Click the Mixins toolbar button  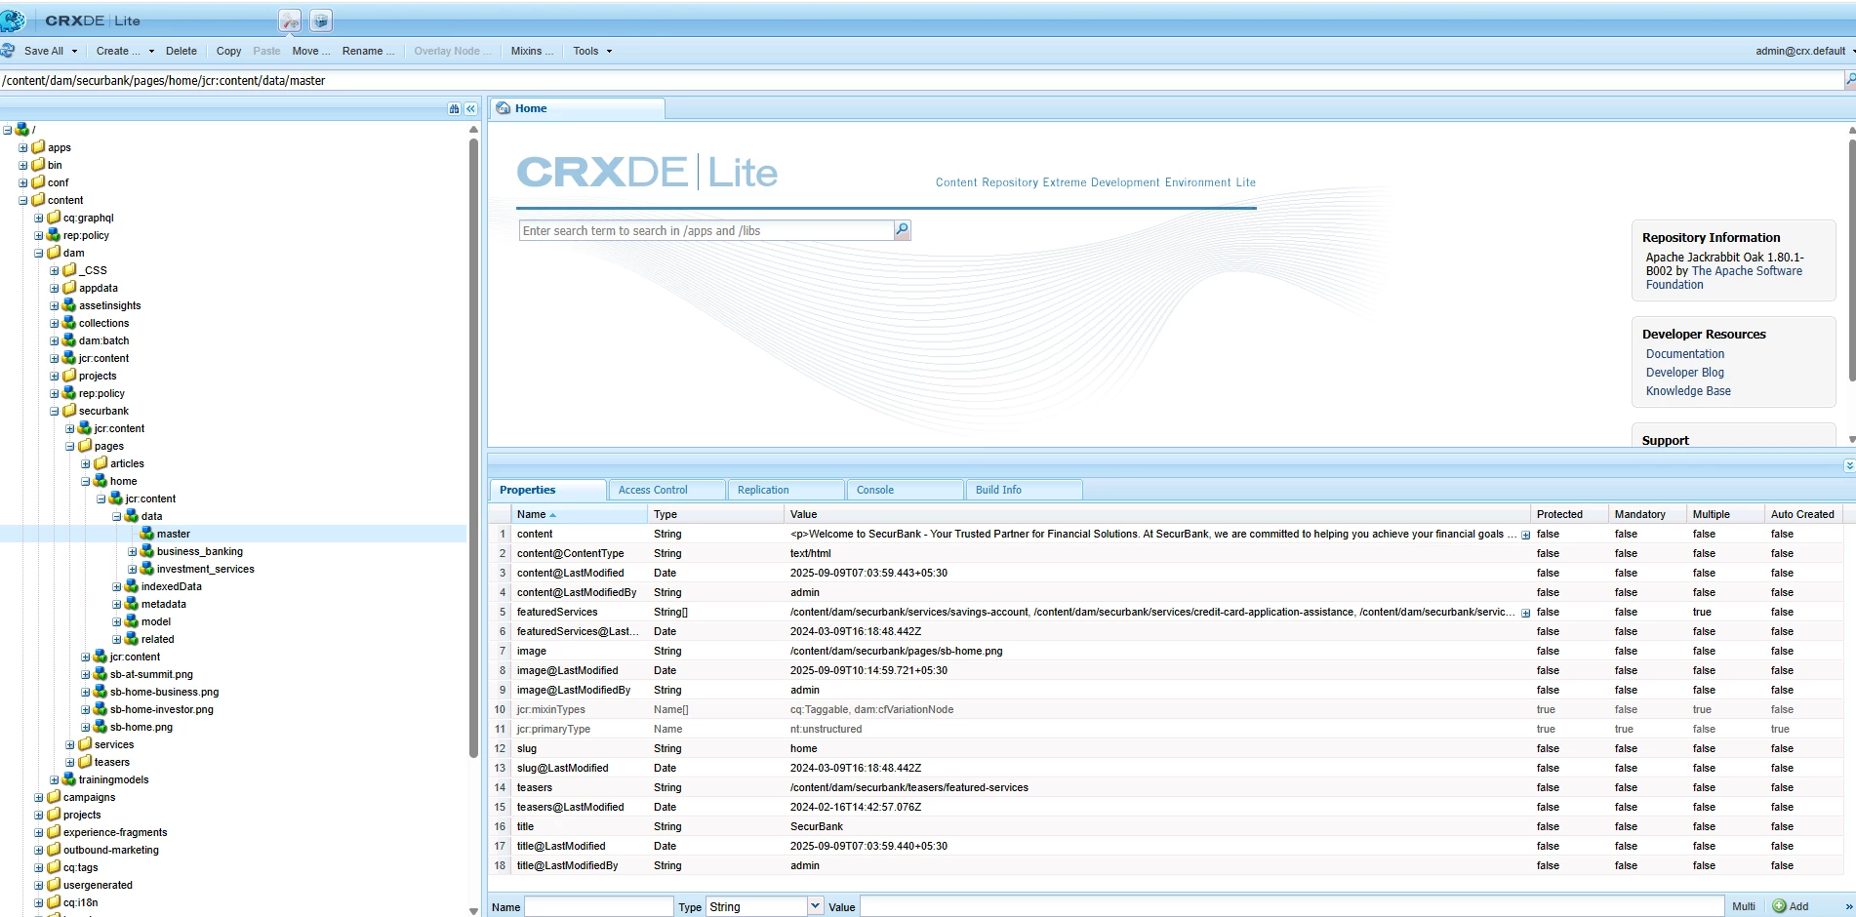click(x=532, y=51)
